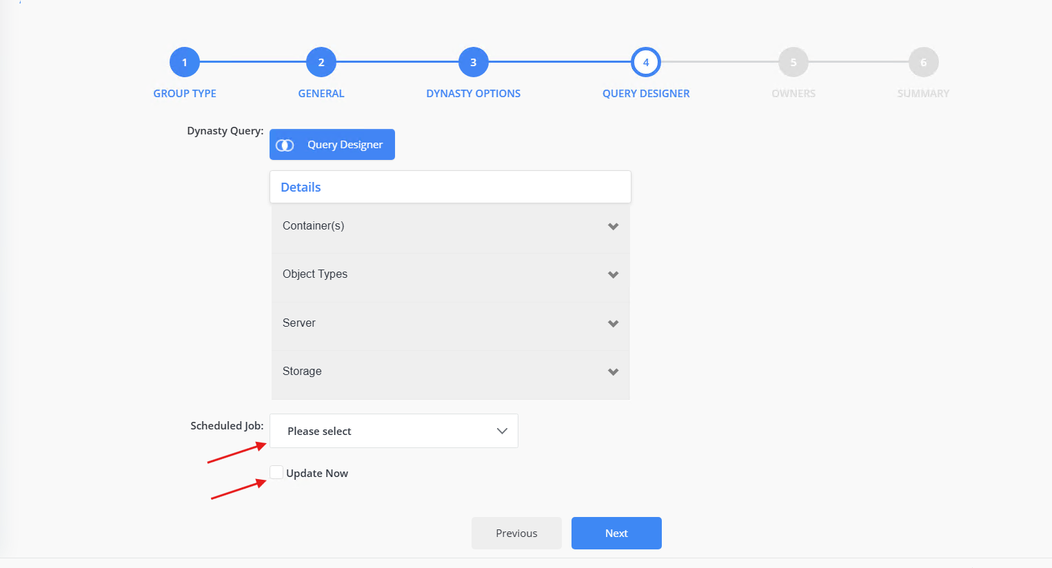
Task: Click the step 5 OWNERS circle
Action: tap(793, 61)
